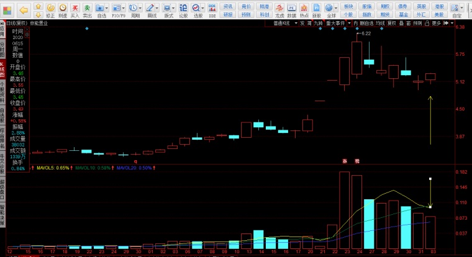Viewport: 472px width, 257px height.
Task: Toggle the lock icon in chart toolbar
Action: pos(427,23)
